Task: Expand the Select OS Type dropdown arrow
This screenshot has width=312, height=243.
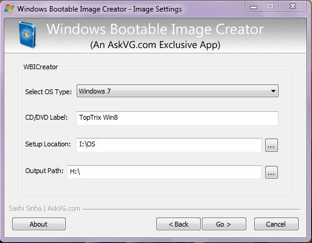Action: tap(273, 91)
